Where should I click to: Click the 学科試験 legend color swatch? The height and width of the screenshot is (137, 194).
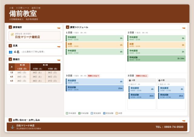[79, 113]
